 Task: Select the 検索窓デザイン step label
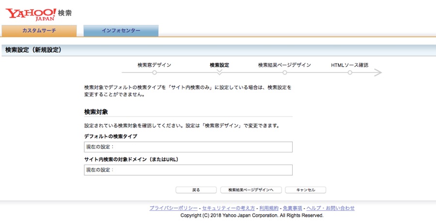tap(155, 65)
